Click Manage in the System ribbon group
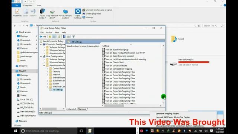 click(x=88, y=17)
